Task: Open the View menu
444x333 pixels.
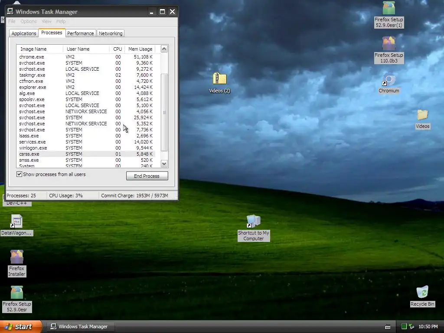Action: (46, 21)
